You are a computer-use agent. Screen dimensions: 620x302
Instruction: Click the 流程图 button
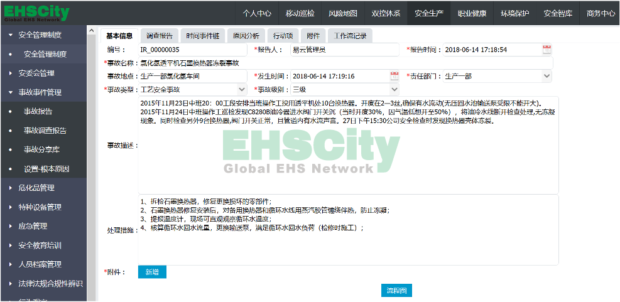coord(396,291)
